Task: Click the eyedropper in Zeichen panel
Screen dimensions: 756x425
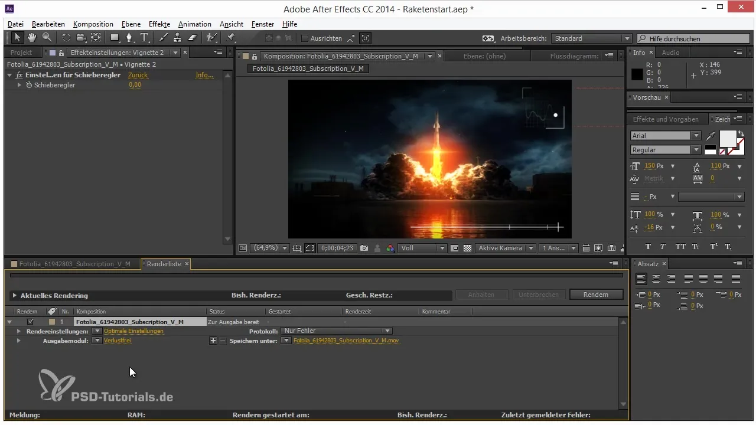Action: point(711,136)
